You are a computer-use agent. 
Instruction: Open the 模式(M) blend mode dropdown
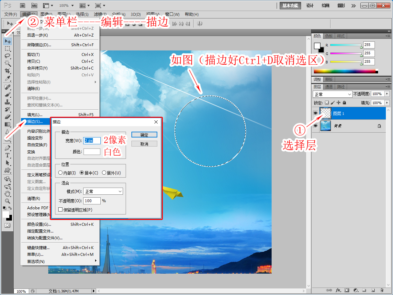click(x=103, y=191)
